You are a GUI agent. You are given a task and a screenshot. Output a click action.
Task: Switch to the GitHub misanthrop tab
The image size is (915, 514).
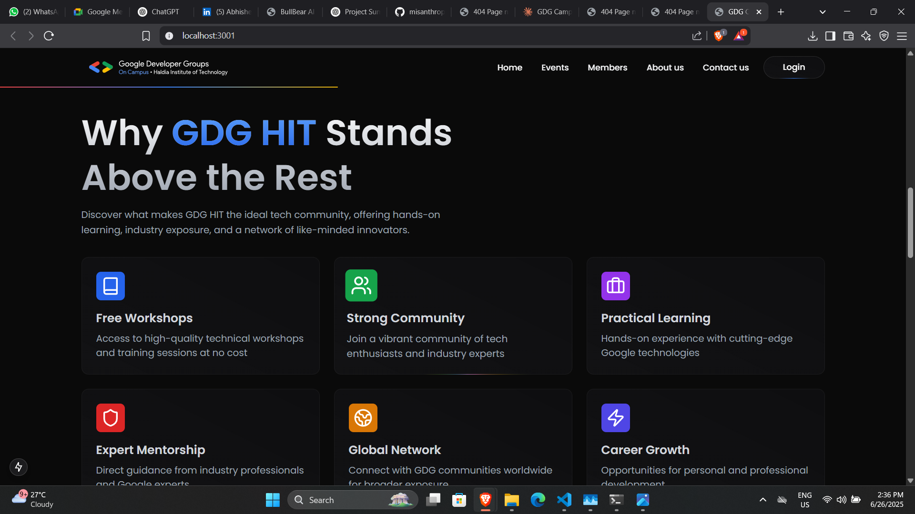pos(419,12)
